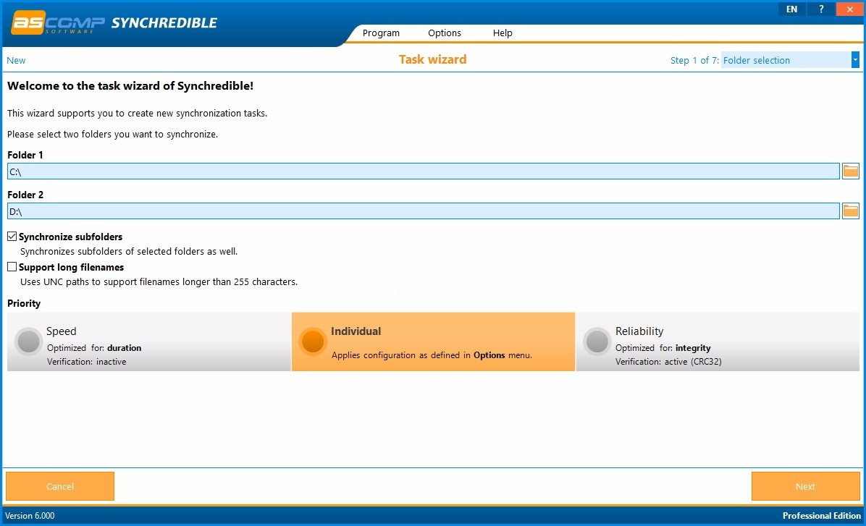The height and width of the screenshot is (526, 866).
Task: Click the Task wizard heading
Action: point(432,59)
